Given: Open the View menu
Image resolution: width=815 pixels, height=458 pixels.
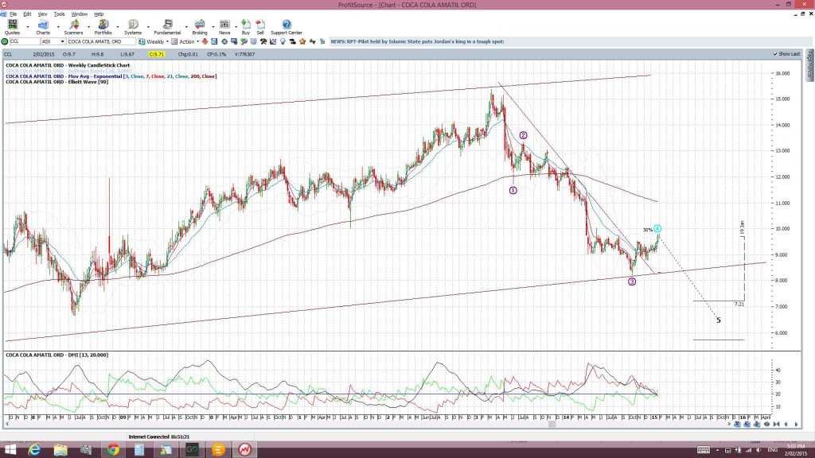Looking at the screenshot, I should tap(42, 14).
